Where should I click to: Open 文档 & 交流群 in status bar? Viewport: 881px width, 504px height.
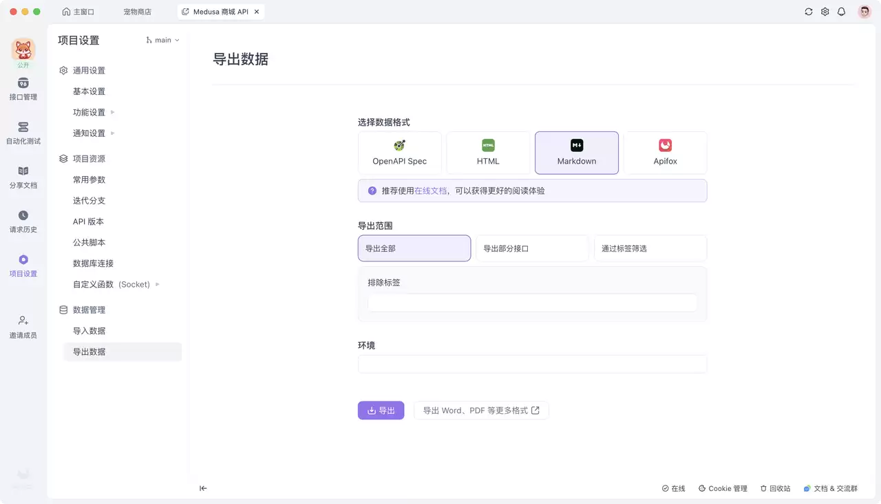[x=830, y=488]
